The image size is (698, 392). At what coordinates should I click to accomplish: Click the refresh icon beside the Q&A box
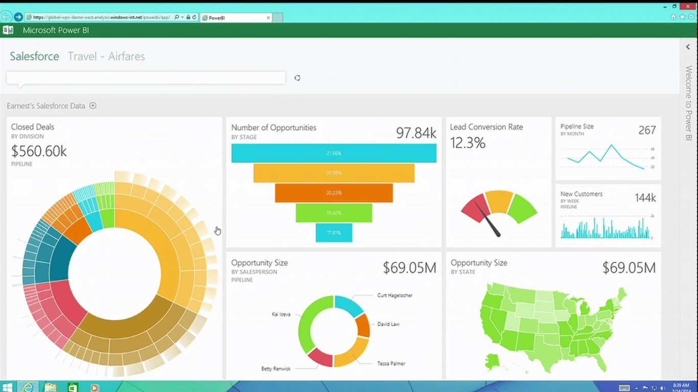point(297,78)
